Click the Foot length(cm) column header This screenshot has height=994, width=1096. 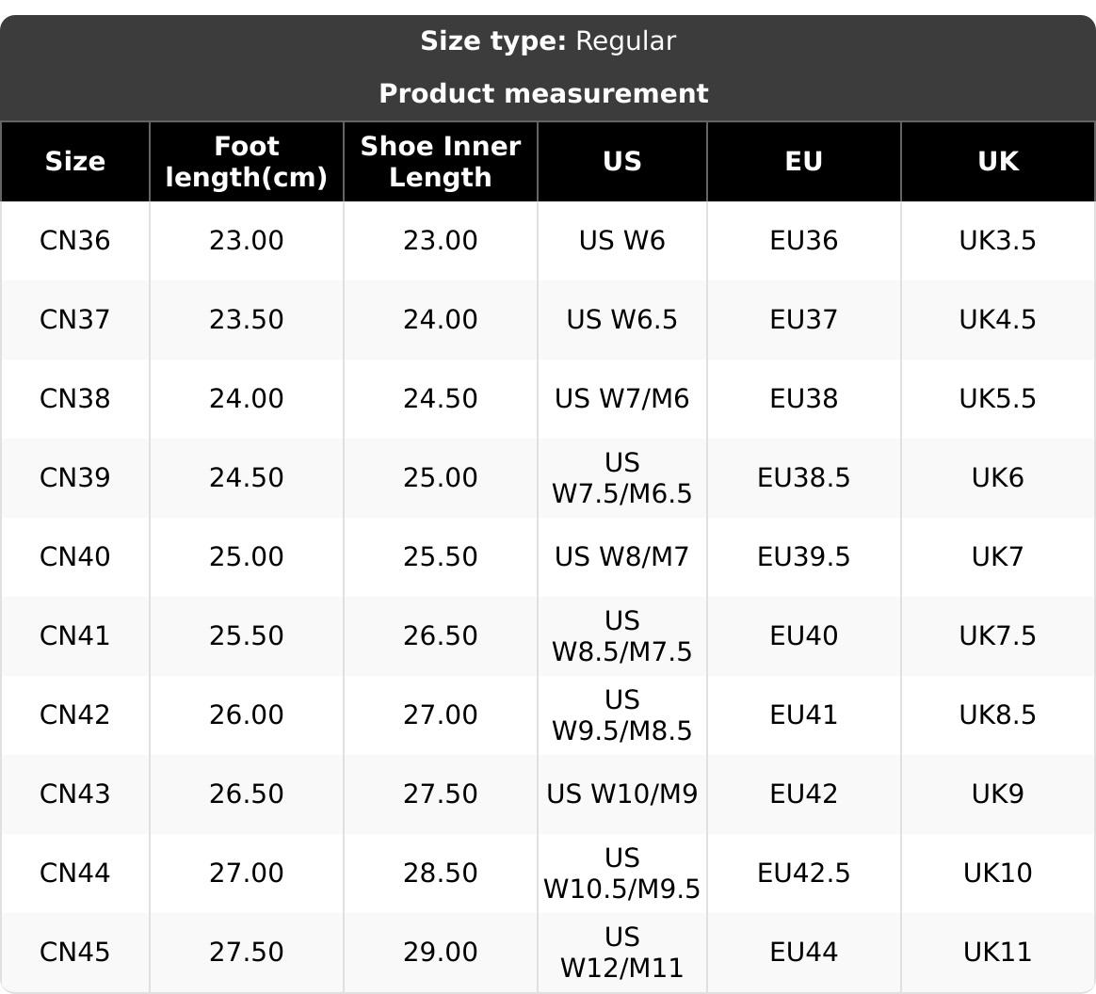[x=247, y=162]
